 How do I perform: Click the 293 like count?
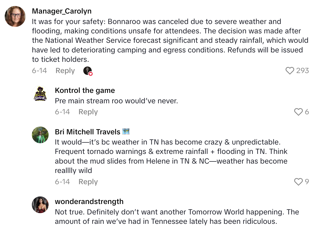point(302,71)
